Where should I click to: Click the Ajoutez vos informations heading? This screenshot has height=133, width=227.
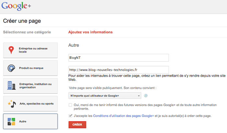point(90,32)
